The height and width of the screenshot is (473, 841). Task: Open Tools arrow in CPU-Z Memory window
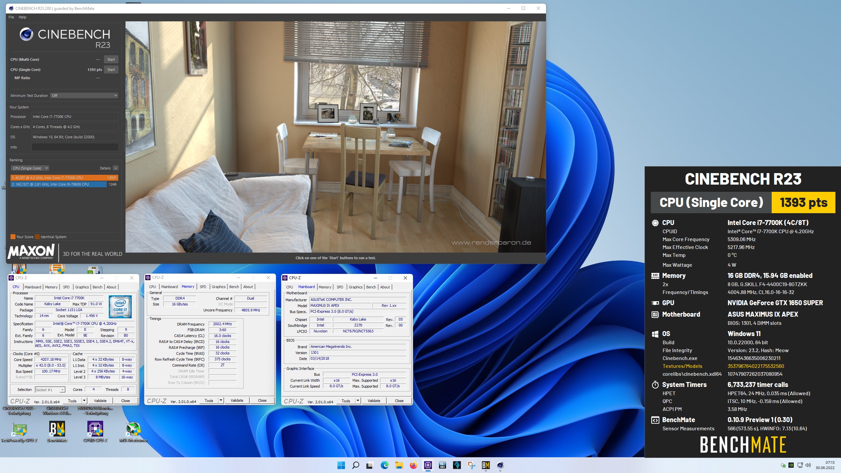coord(221,400)
